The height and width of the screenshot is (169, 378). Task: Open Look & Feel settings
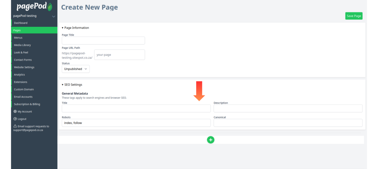pyautogui.click(x=34, y=52)
